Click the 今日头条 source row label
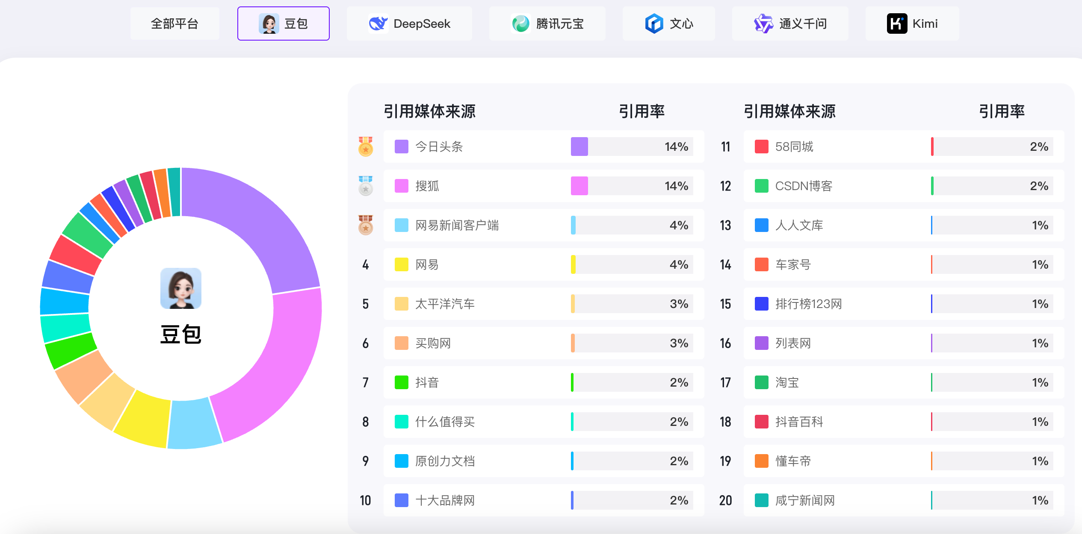1082x534 pixels. 439,147
